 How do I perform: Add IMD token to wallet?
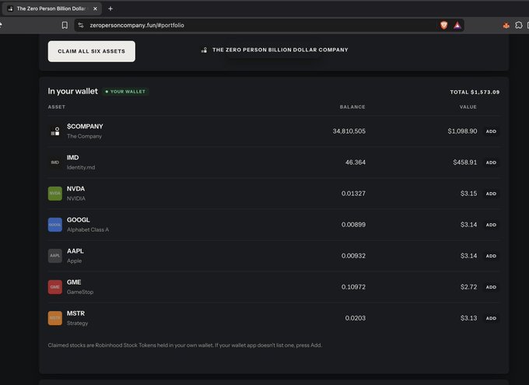[x=491, y=163]
